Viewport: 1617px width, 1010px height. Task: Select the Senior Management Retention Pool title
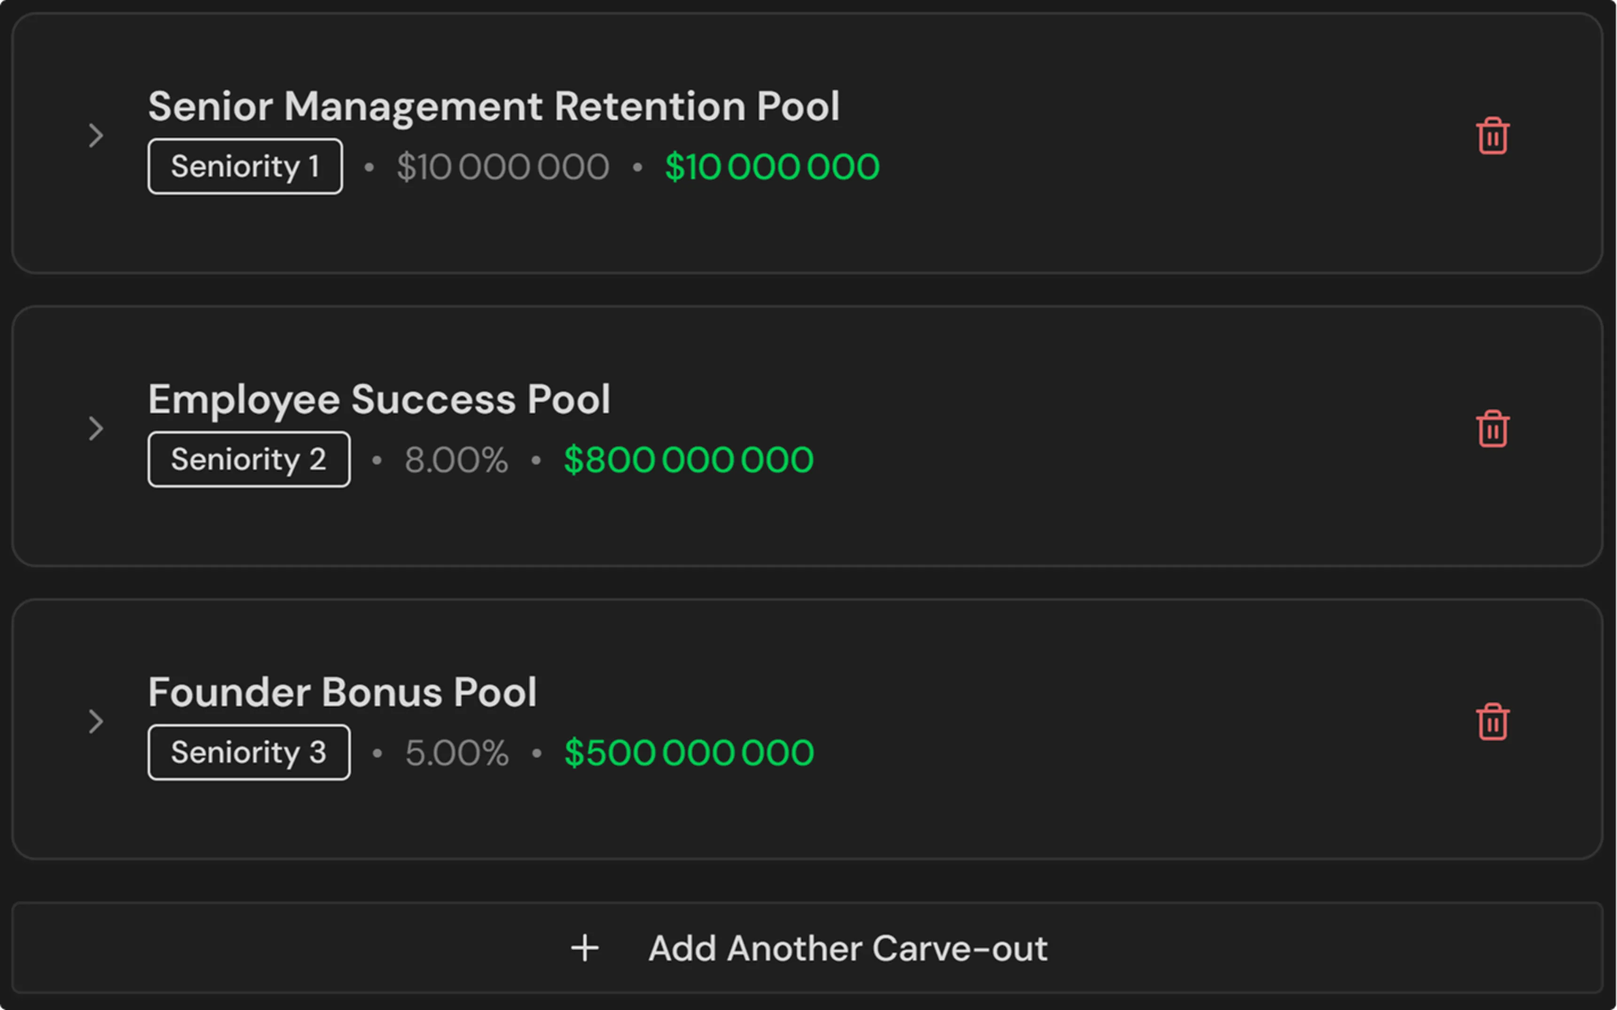coord(493,106)
